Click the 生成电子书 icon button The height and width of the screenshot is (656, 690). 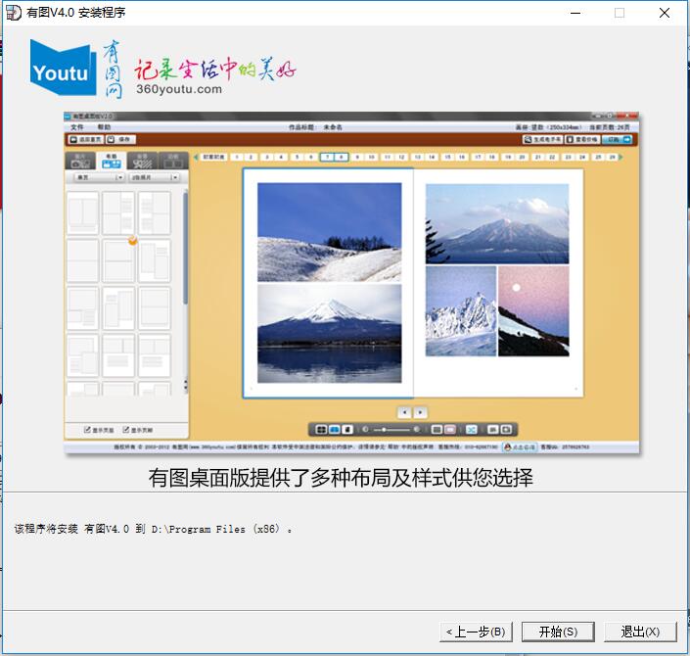[543, 140]
